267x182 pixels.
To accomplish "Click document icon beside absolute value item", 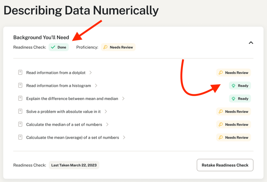I will 20,111.
